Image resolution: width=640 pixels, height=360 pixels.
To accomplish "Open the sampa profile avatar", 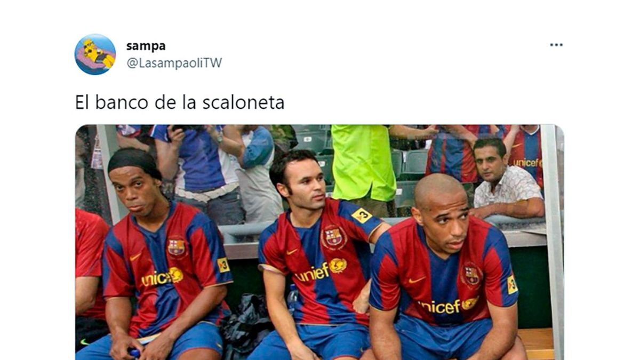I will click(x=95, y=54).
